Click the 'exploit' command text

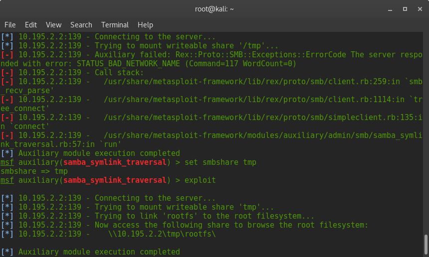(x=200, y=180)
